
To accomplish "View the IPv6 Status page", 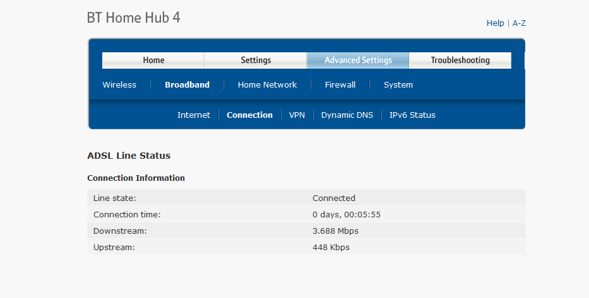I will click(x=412, y=115).
